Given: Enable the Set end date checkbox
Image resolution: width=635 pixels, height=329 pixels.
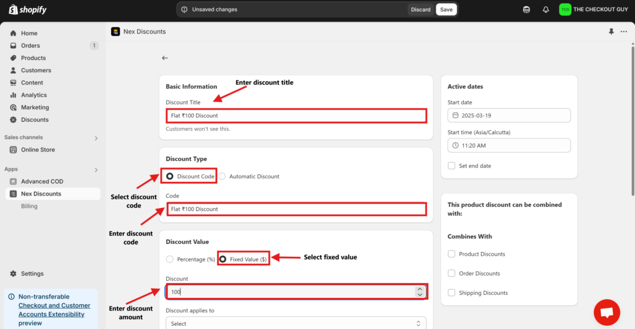Looking at the screenshot, I should (451, 166).
